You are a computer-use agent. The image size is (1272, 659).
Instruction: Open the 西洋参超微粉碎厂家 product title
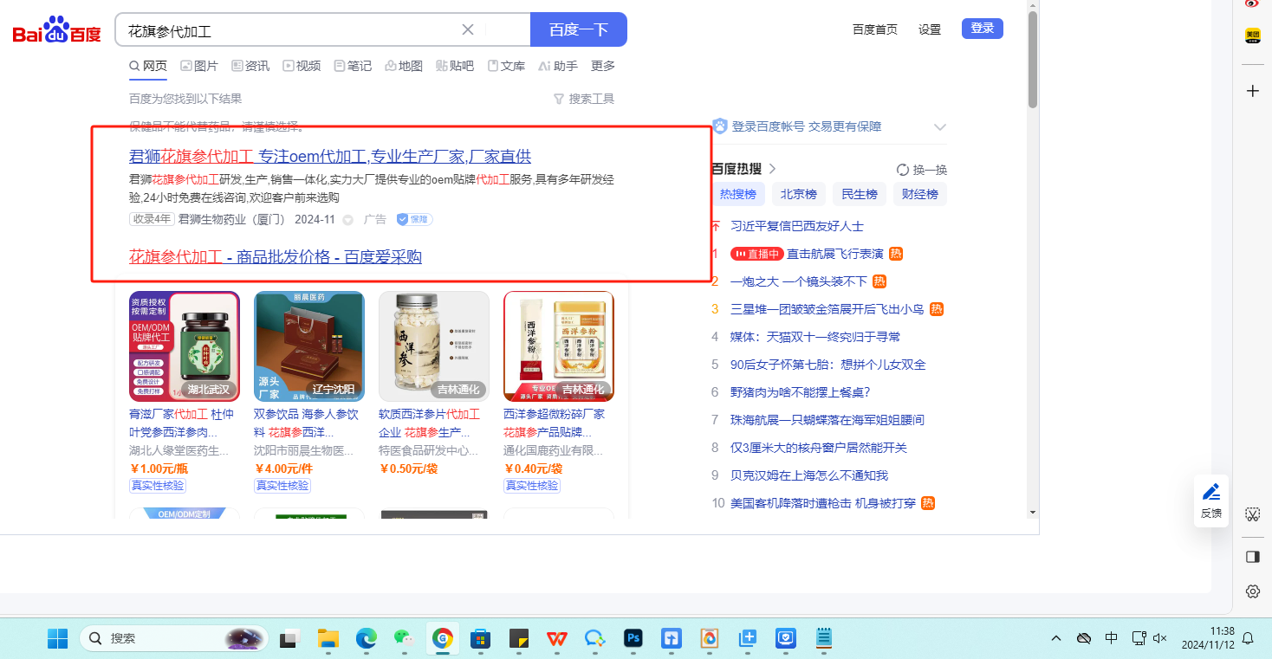pyautogui.click(x=555, y=423)
